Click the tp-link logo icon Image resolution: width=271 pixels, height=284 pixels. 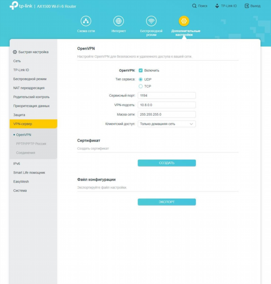point(14,5)
